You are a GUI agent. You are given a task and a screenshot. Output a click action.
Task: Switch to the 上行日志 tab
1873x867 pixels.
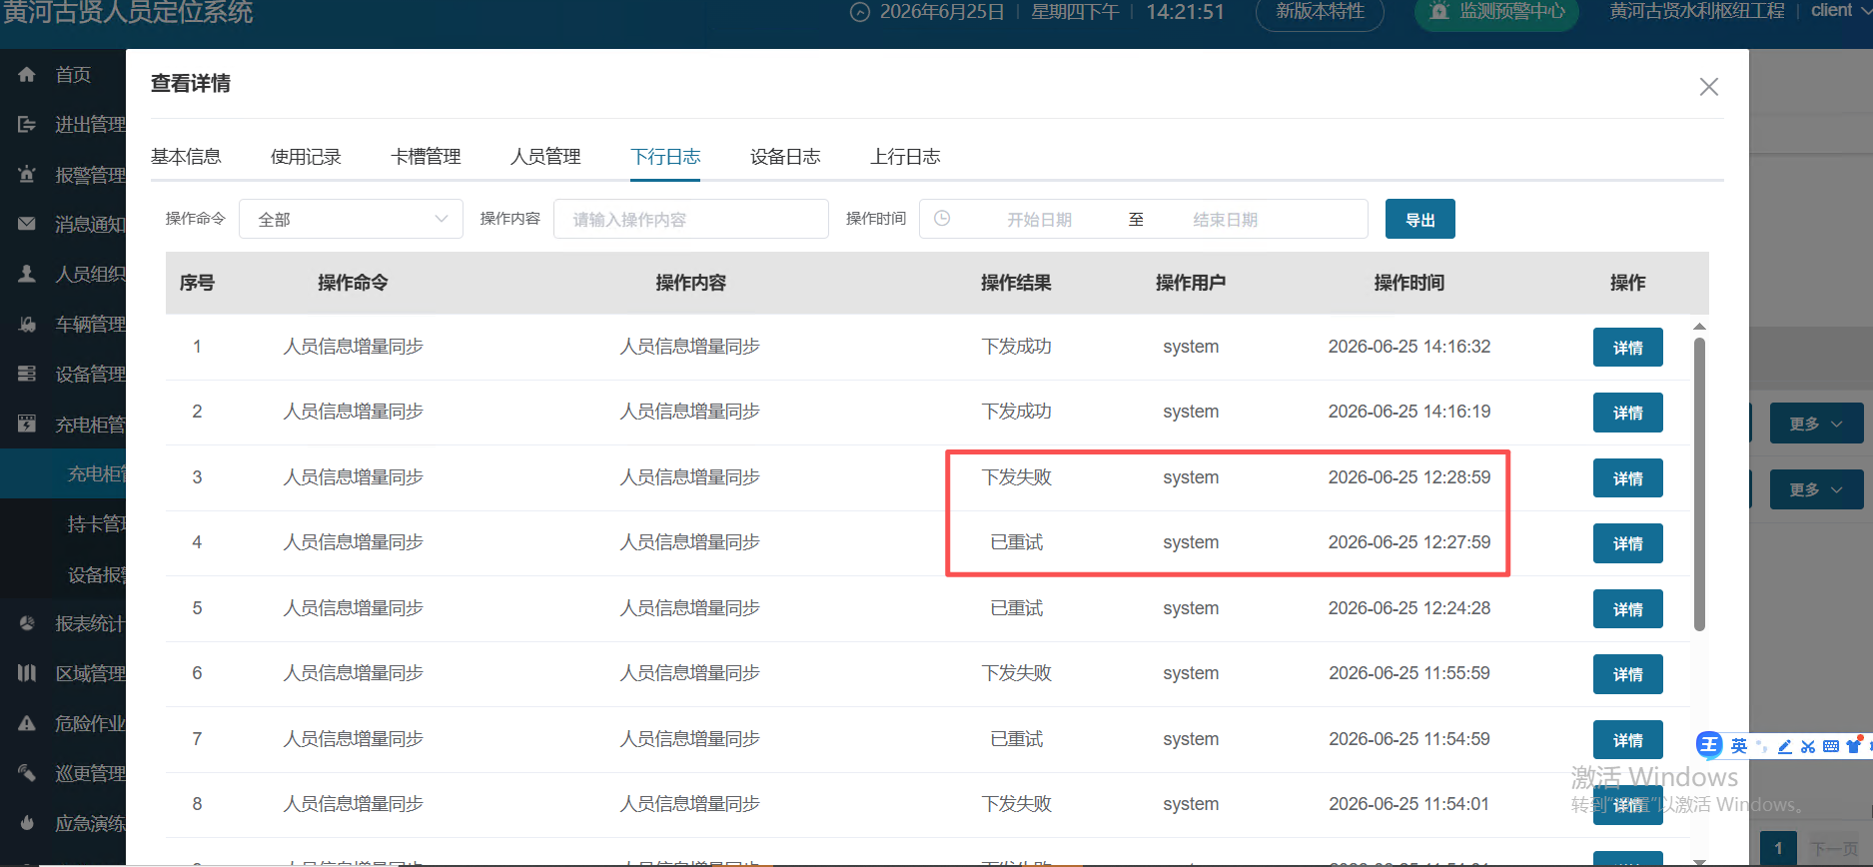[905, 157]
